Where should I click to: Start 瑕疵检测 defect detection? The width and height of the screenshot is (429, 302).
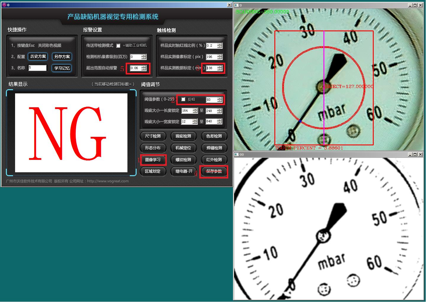tap(183, 136)
